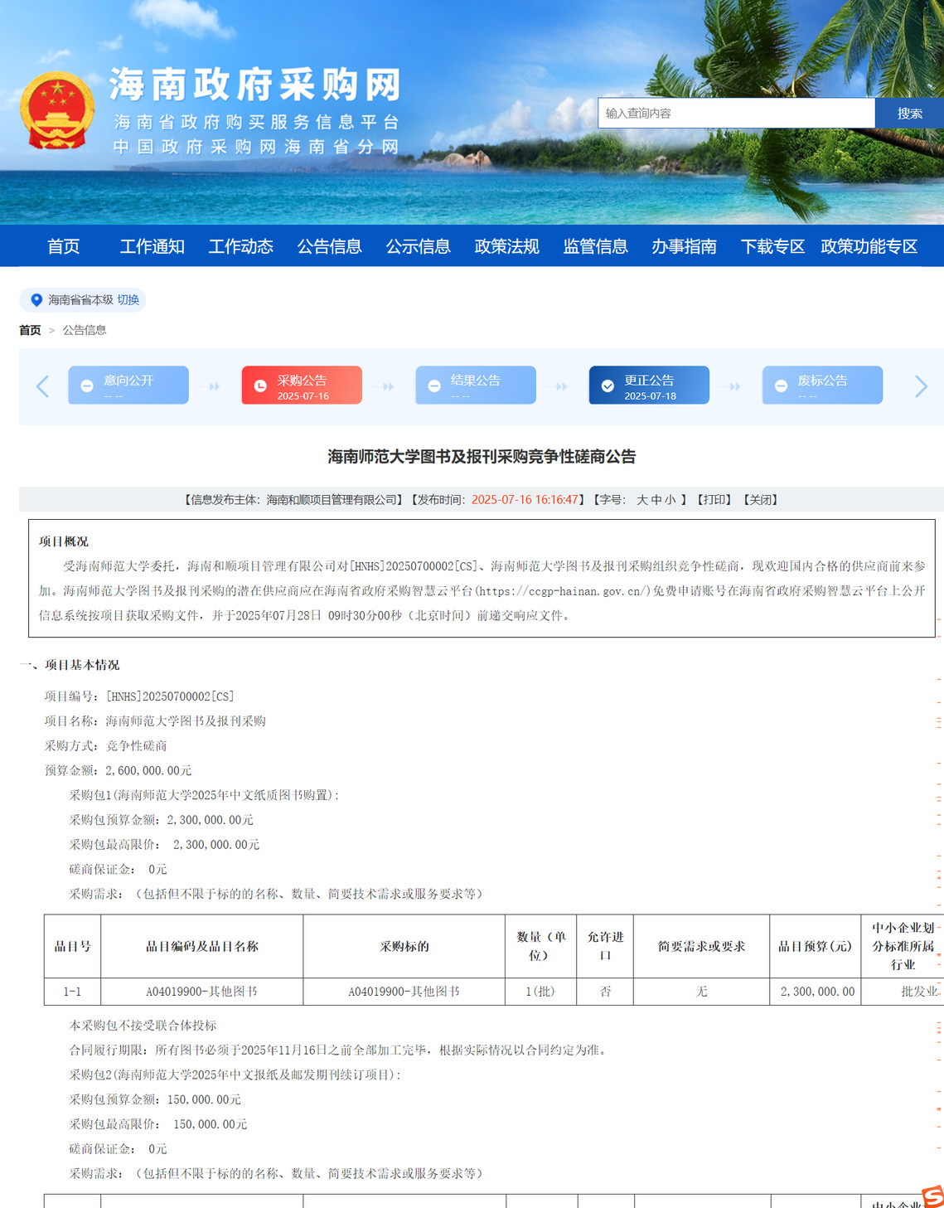Switch region via 切换 link
The width and height of the screenshot is (944, 1208).
128,300
